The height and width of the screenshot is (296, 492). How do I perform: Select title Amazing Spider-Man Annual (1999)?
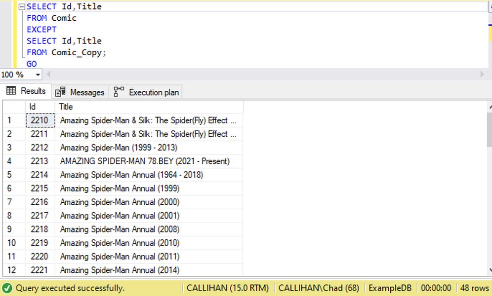(x=149, y=188)
